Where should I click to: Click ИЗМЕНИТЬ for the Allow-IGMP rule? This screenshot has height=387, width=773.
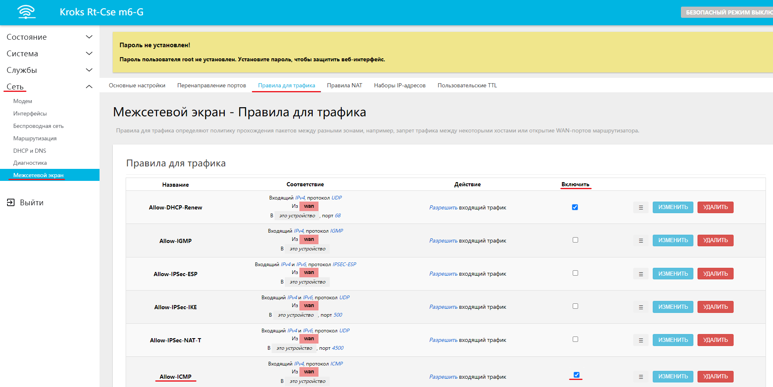pyautogui.click(x=673, y=240)
